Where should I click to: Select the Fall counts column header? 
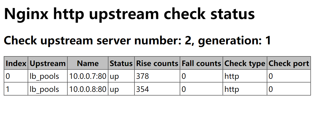click(201, 63)
